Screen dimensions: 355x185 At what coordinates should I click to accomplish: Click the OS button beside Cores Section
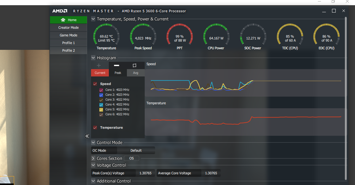click(x=132, y=158)
